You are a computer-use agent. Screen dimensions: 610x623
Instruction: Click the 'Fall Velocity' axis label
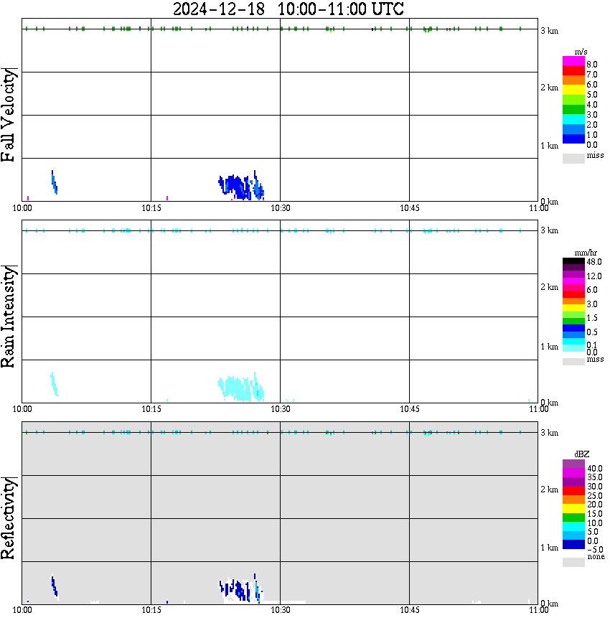click(9, 116)
